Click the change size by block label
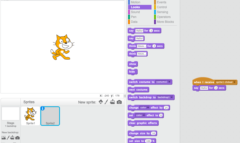The height and width of the screenshot is (143, 240). pyautogui.click(x=139, y=134)
